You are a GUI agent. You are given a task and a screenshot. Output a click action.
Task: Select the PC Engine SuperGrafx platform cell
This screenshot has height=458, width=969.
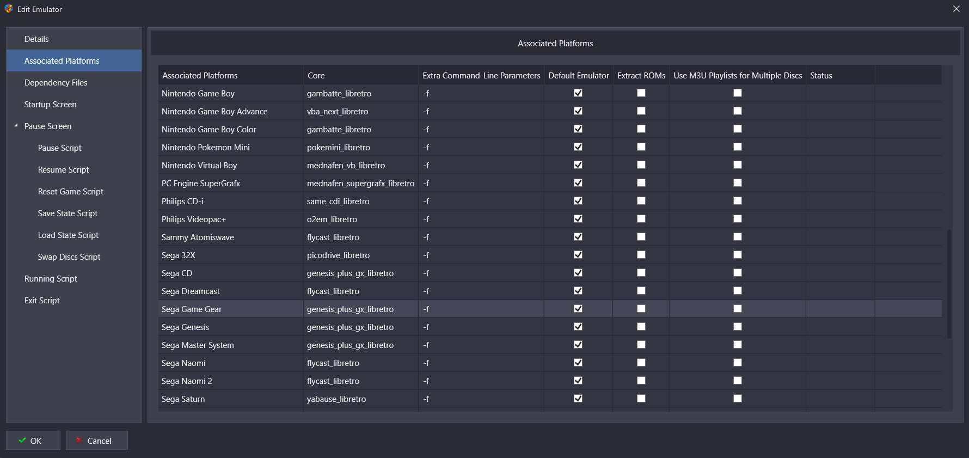231,184
